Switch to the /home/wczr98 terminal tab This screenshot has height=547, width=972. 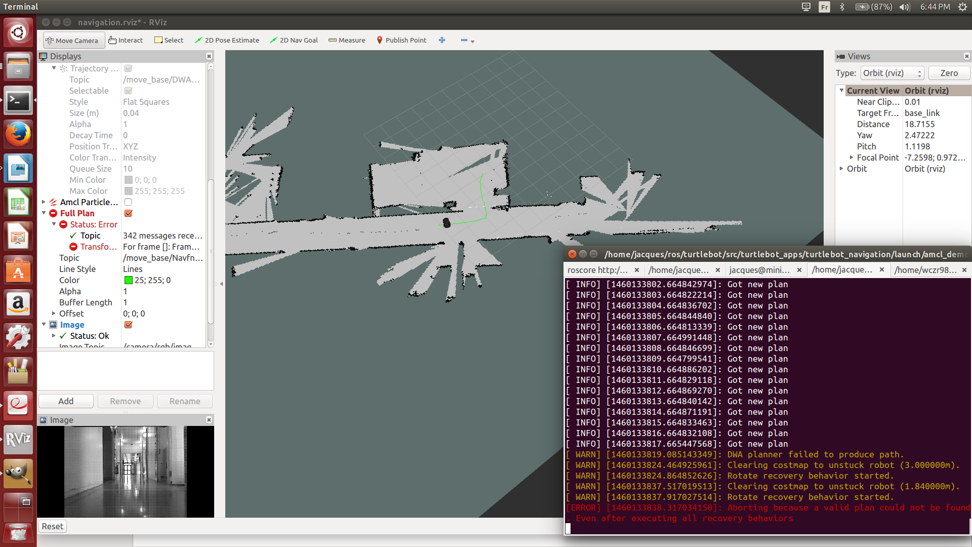point(926,270)
